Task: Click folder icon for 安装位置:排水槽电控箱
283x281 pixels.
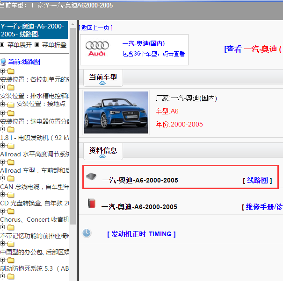Action: 11,87
